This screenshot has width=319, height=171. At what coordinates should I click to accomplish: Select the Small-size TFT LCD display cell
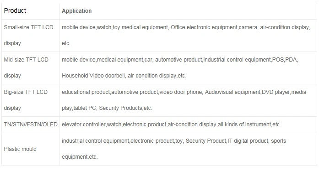[30, 36]
